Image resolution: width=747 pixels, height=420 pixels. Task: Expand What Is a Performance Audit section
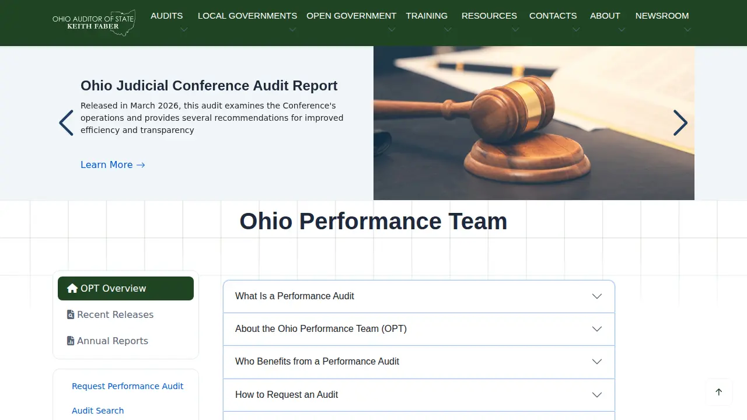419,296
